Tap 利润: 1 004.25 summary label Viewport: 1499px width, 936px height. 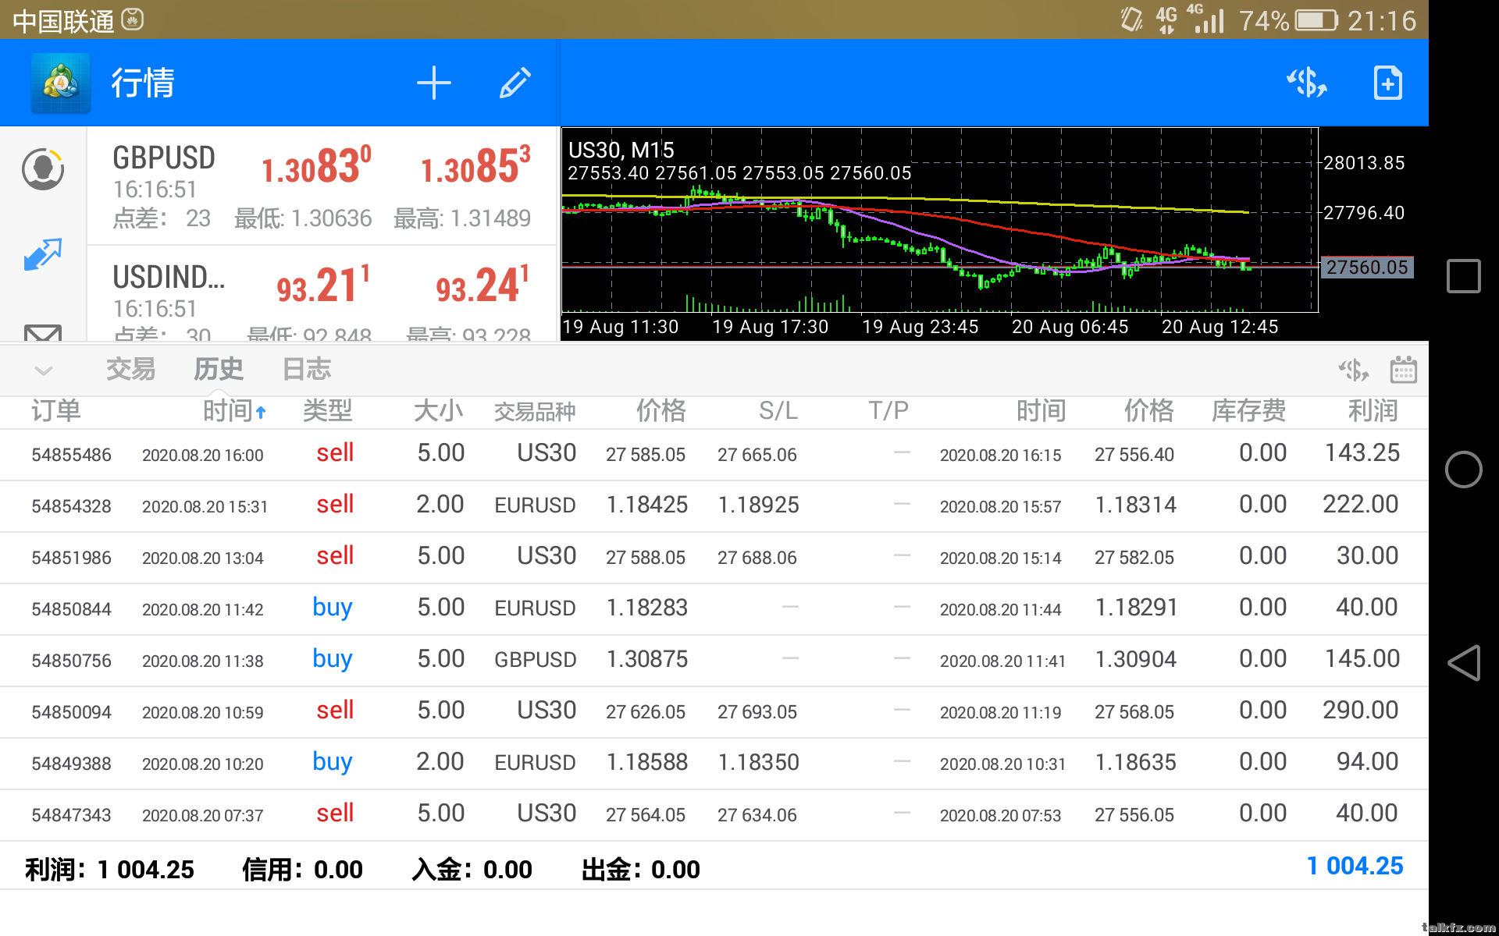[x=109, y=870]
